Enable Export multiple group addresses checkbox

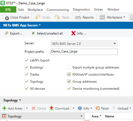tap(69, 67)
